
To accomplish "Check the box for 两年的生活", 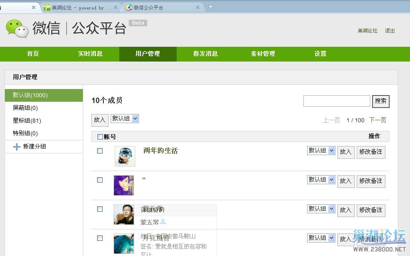I will point(100,151).
